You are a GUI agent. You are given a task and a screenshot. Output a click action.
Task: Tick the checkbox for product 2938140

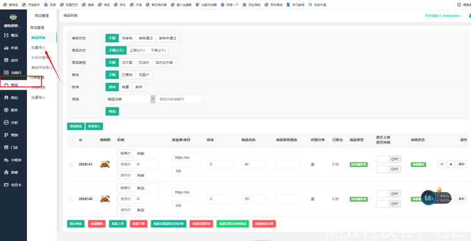pyautogui.click(x=71, y=199)
